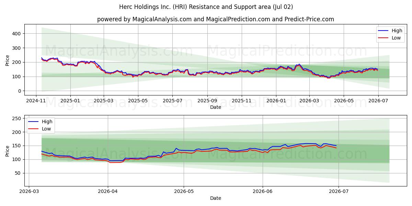Click the 'Price' axis label of bottom chart

8,151
